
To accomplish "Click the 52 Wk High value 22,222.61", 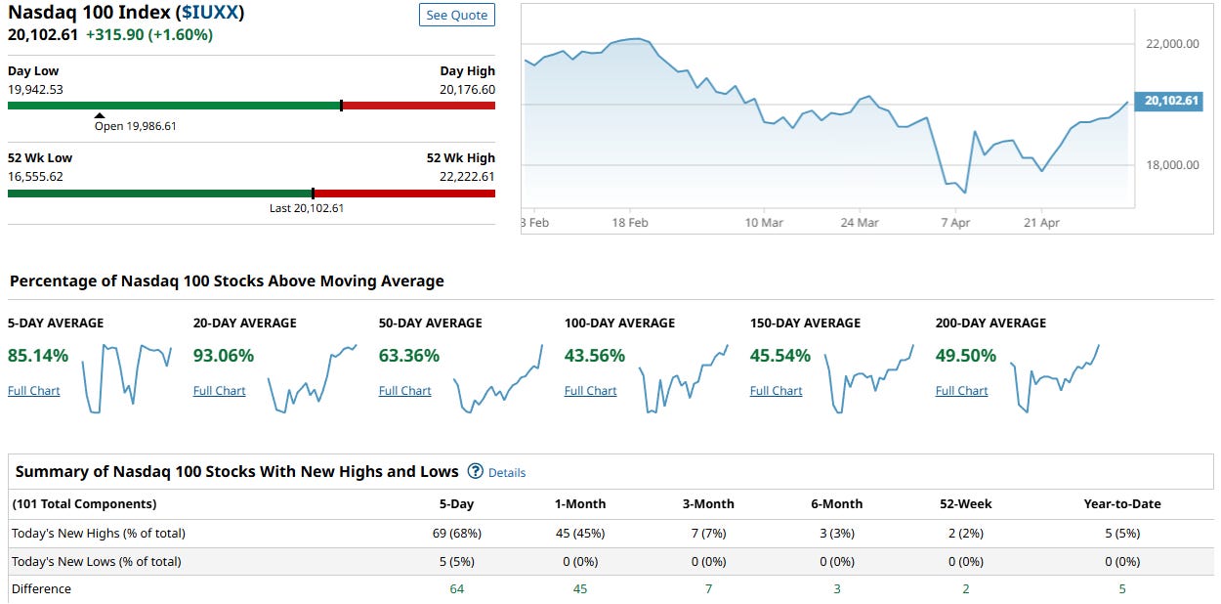I will pyautogui.click(x=467, y=177).
